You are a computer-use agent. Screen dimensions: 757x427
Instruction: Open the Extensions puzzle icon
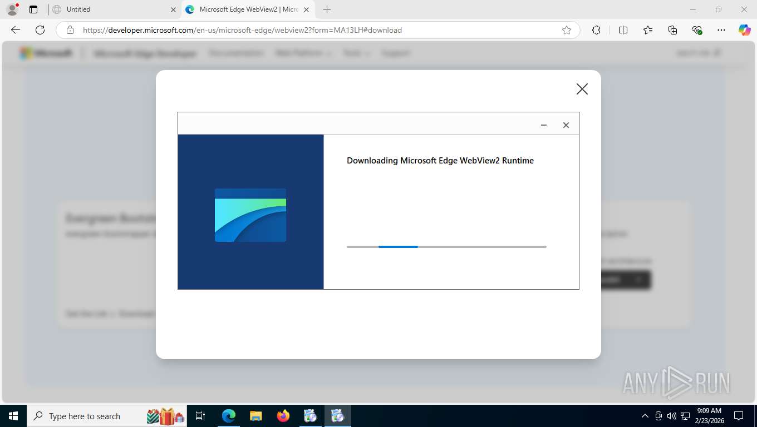click(x=596, y=30)
